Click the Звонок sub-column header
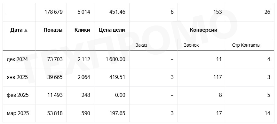The image size is (277, 124). [x=191, y=45]
